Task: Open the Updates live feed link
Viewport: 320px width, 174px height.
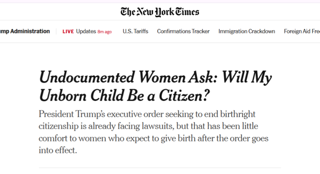Action: [x=86, y=31]
